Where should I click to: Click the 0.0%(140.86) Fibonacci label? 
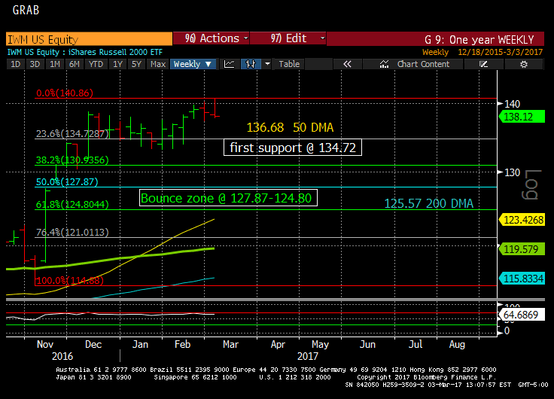click(x=65, y=93)
